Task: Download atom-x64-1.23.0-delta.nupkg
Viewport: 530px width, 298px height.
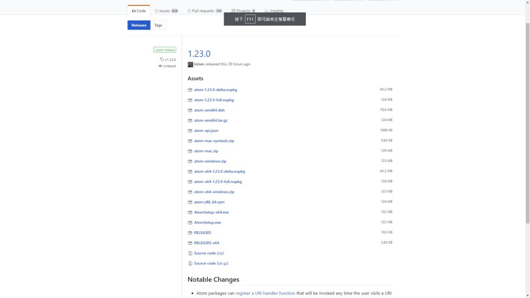Action: 219,171
